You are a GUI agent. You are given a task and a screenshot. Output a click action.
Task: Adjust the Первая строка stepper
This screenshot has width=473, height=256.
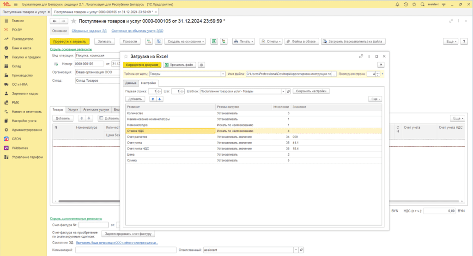(x=159, y=91)
